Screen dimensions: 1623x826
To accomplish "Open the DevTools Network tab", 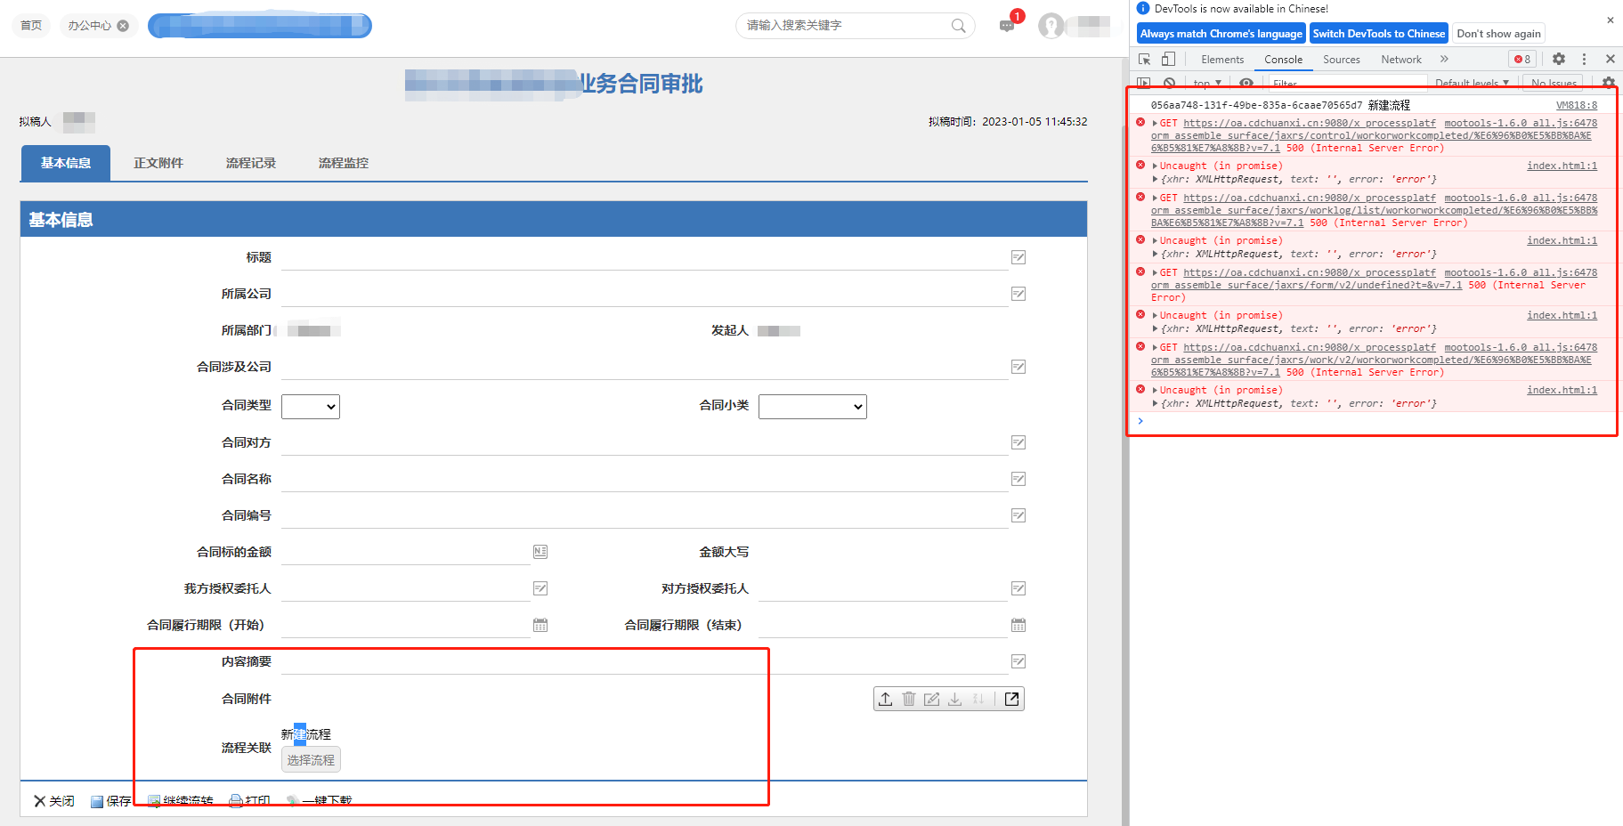I will tap(1401, 59).
